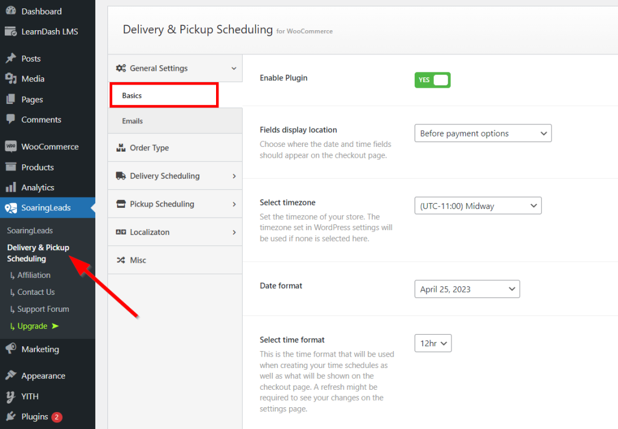Click the WooCommerce logo icon
The height and width of the screenshot is (429, 618).
pos(11,146)
